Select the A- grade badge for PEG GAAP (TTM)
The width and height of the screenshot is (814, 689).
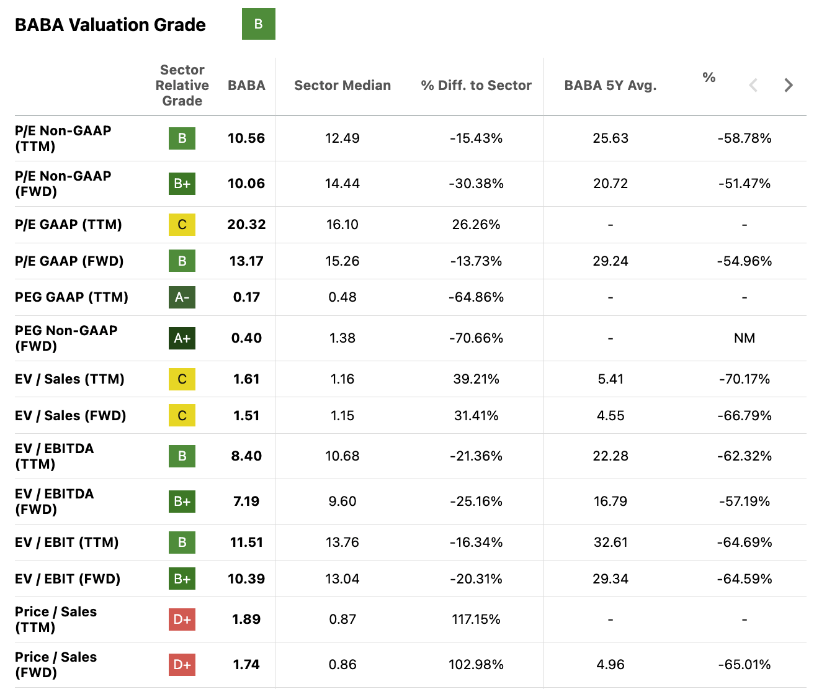(182, 297)
